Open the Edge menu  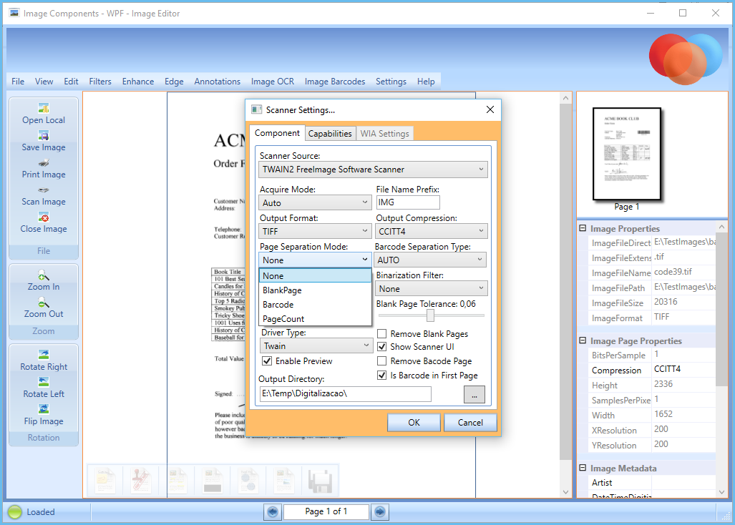[x=174, y=82]
